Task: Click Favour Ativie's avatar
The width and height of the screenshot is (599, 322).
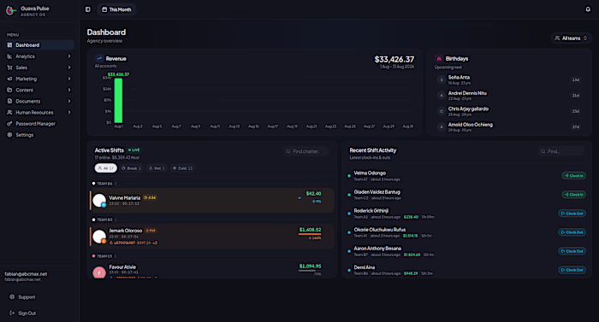Action: pos(99,272)
